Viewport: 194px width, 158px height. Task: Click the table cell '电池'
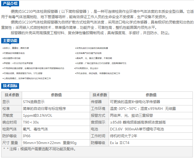click(x=99, y=129)
